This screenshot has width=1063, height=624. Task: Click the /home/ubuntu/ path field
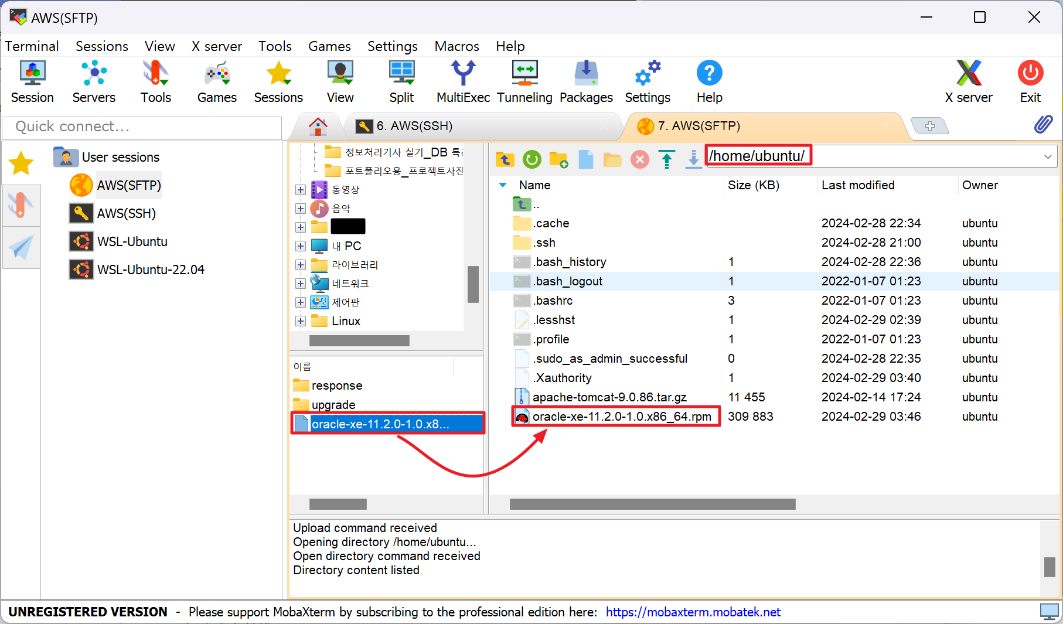(x=881, y=156)
